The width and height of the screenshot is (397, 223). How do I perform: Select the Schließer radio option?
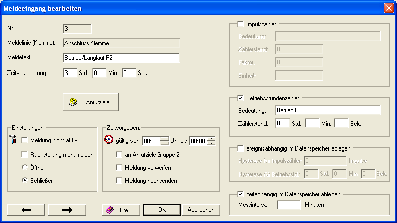(24, 180)
